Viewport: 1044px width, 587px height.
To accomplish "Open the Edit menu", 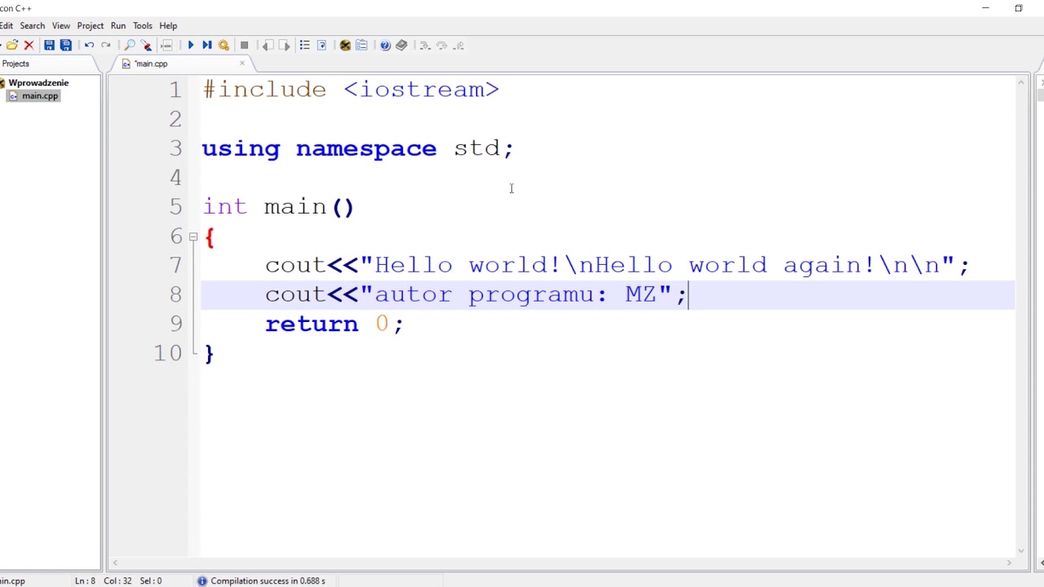I will pyautogui.click(x=7, y=25).
